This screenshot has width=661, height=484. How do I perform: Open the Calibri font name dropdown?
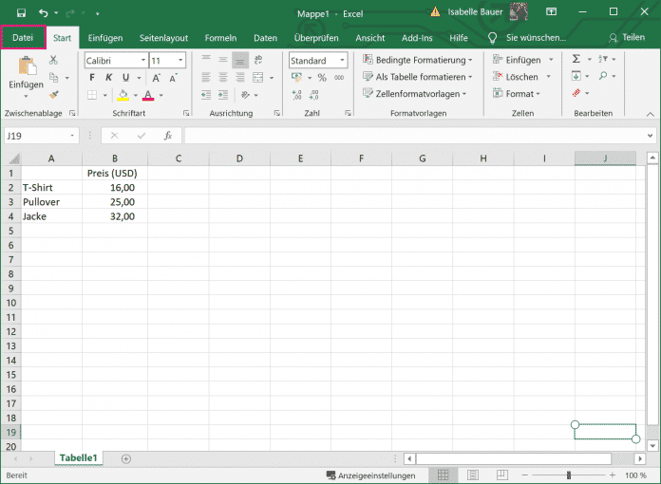143,60
